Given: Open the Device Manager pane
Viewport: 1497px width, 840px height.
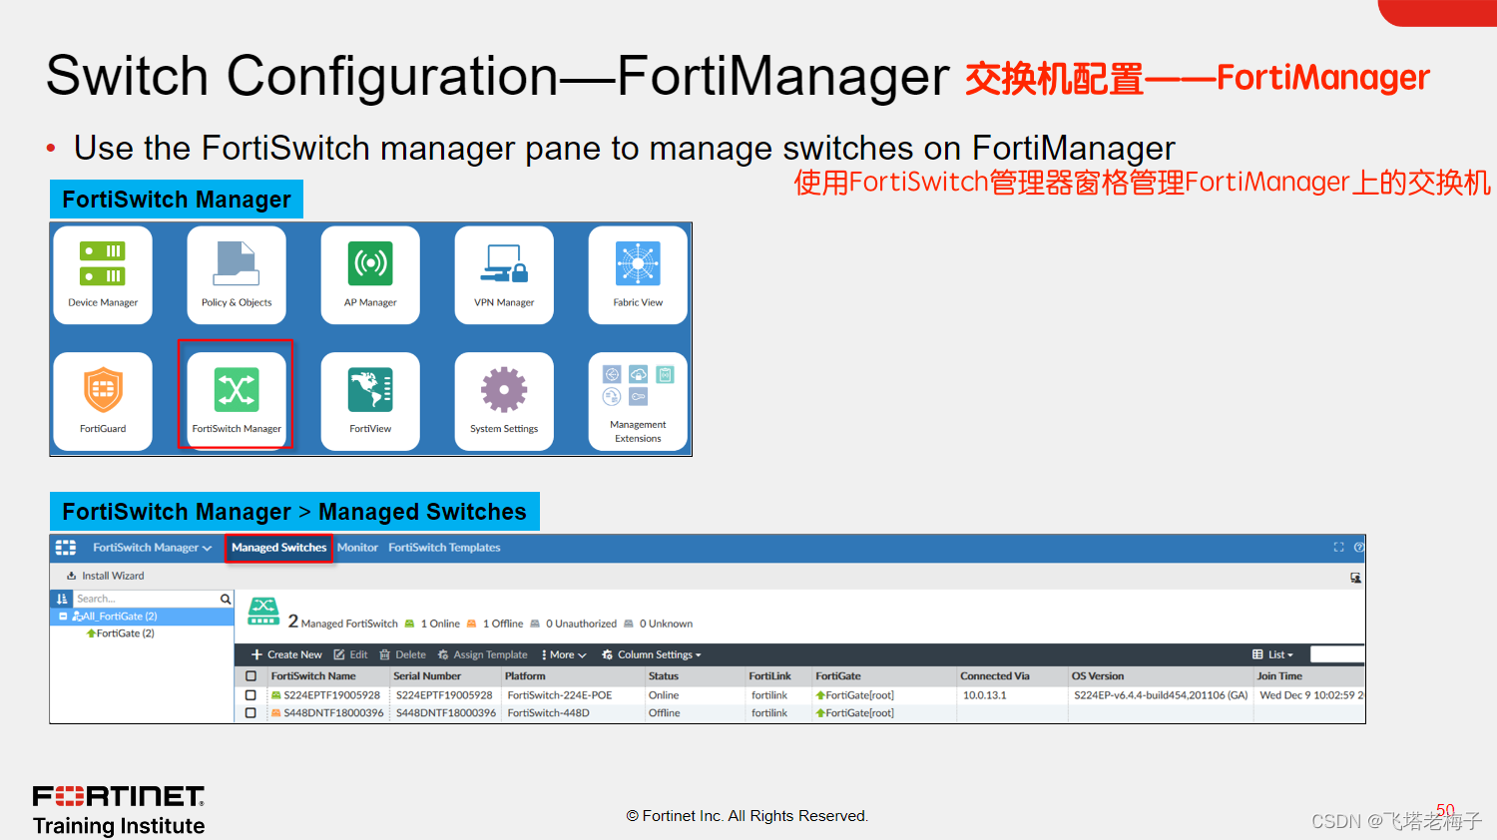Looking at the screenshot, I should coord(102,275).
